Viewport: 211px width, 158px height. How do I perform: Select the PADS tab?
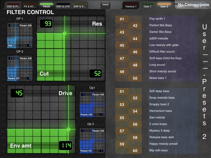pos(46,5)
